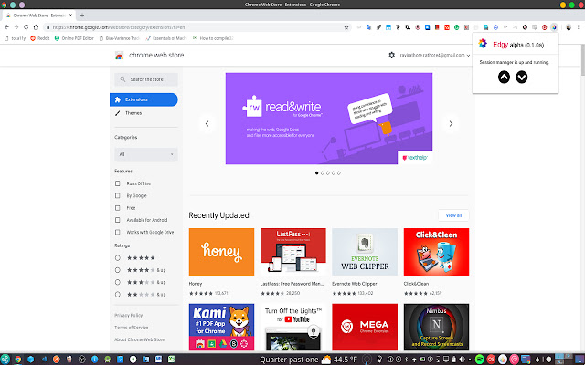Open Bluetooth icon in system tray
This screenshot has height=365, width=585.
click(406, 360)
